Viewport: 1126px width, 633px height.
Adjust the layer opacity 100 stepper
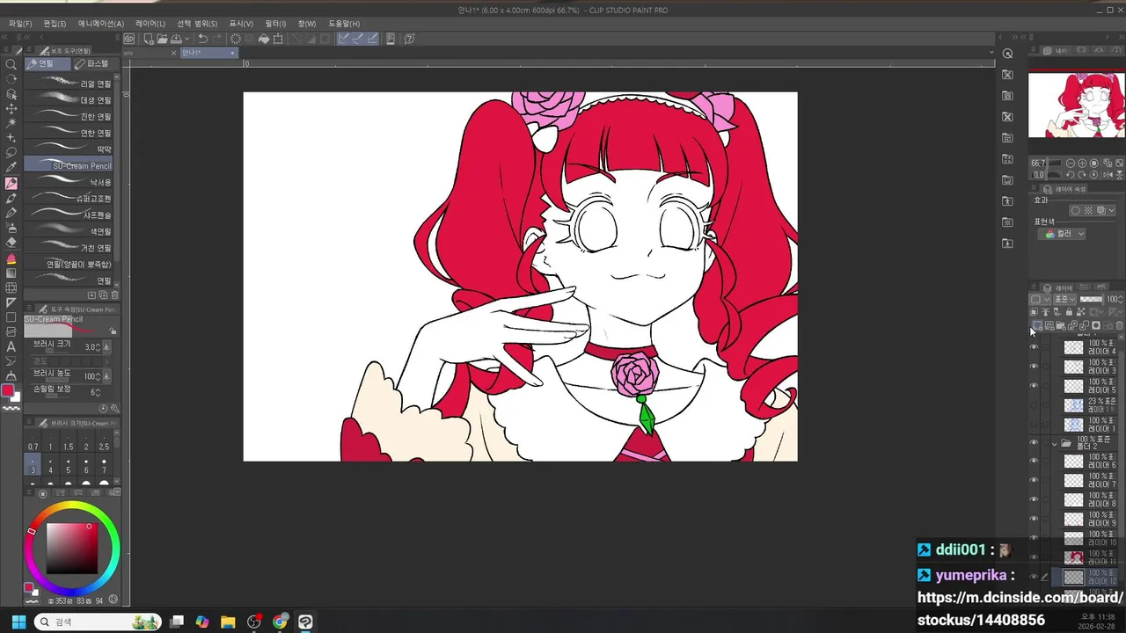[x=1120, y=299]
